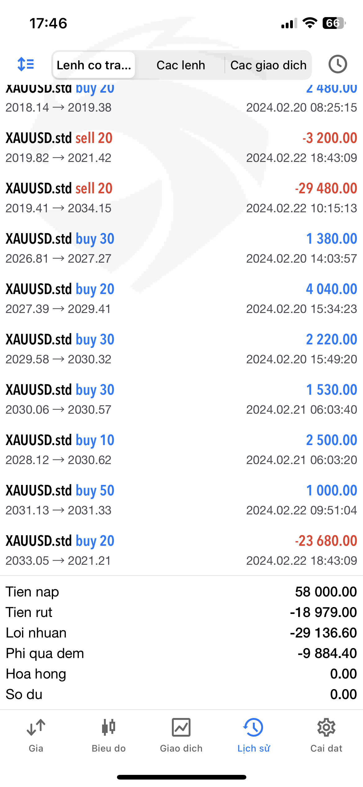This screenshot has width=363, height=787.
Task: Tap the Loi nhuan summary row
Action: 181,633
